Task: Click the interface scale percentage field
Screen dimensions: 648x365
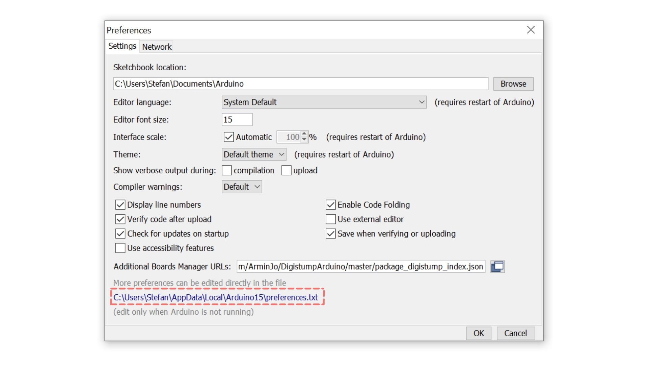Action: click(x=289, y=137)
